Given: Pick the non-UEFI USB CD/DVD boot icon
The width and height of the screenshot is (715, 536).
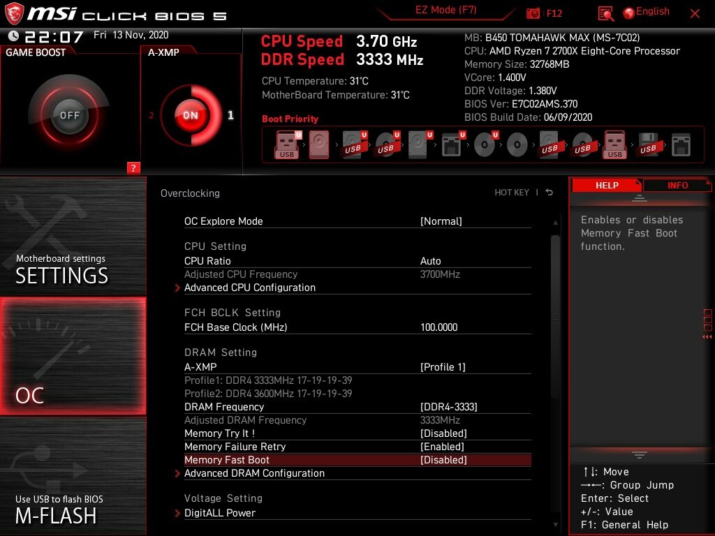Looking at the screenshot, I should pos(583,144).
